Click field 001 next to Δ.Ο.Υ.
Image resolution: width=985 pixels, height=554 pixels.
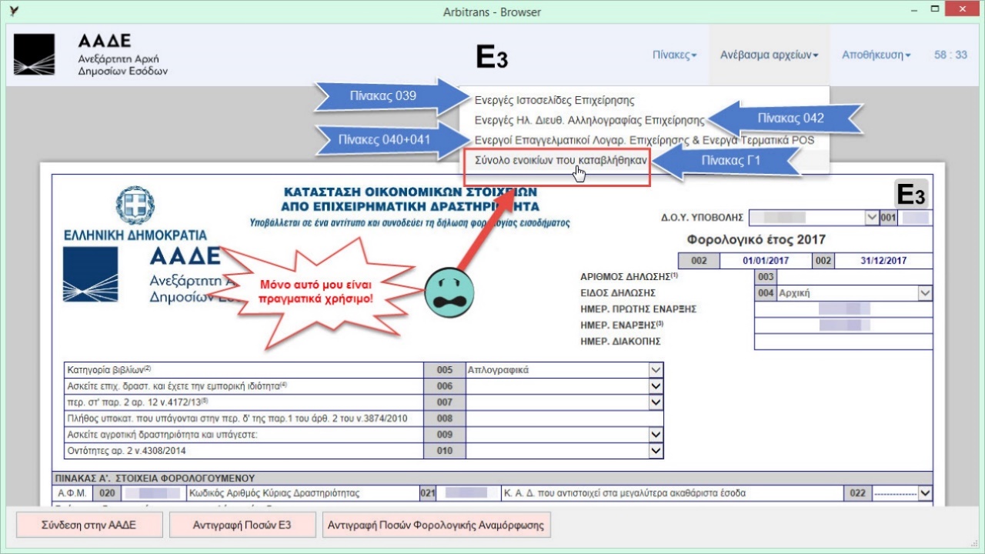916,218
